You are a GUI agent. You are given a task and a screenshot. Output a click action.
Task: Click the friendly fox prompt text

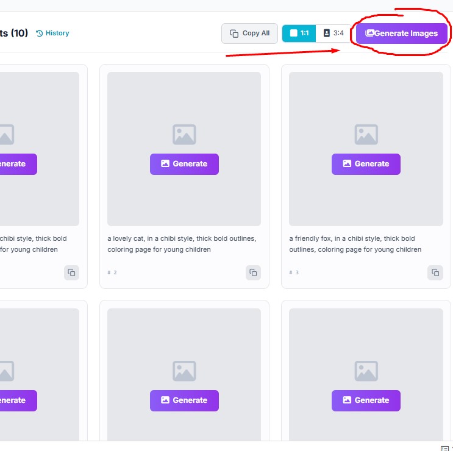355,244
